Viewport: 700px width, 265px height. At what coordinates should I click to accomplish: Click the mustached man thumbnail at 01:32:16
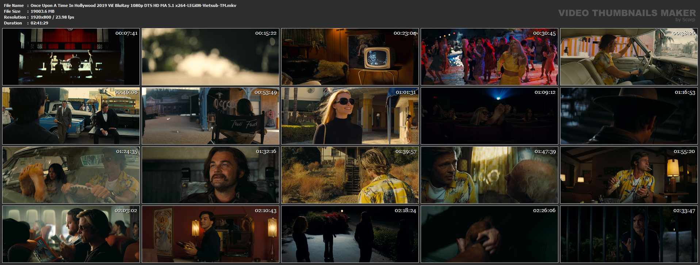(x=210, y=175)
